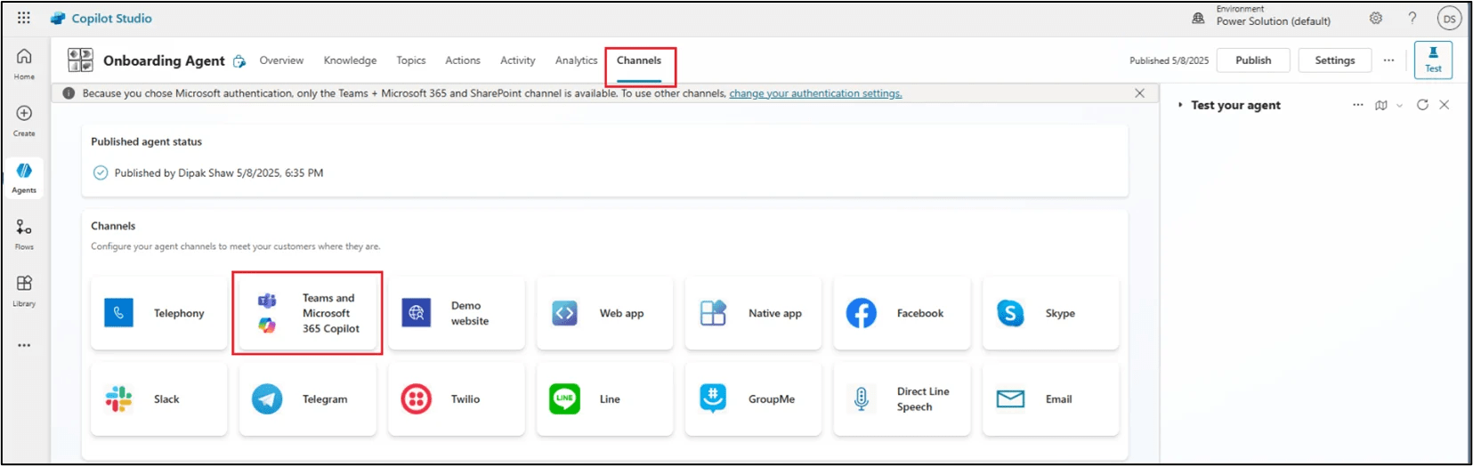Viewport: 1473px width, 466px height.
Task: Collapse the Test your agent arrow
Action: pyautogui.click(x=1180, y=105)
